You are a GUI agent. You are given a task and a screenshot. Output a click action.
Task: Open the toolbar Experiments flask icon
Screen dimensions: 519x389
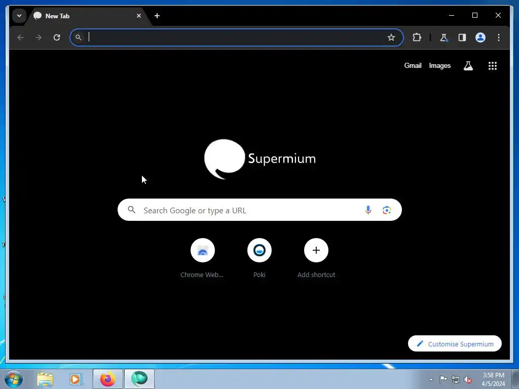tap(443, 37)
